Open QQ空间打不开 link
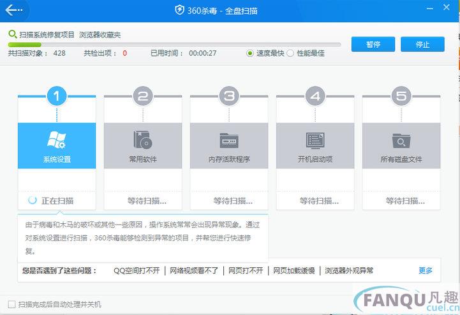This screenshot has height=315, width=460. coord(137,270)
